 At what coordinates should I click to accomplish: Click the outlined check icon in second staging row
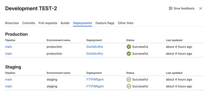129,86
